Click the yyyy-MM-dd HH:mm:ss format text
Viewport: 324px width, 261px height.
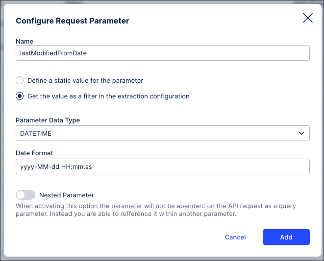pyautogui.click(x=56, y=166)
